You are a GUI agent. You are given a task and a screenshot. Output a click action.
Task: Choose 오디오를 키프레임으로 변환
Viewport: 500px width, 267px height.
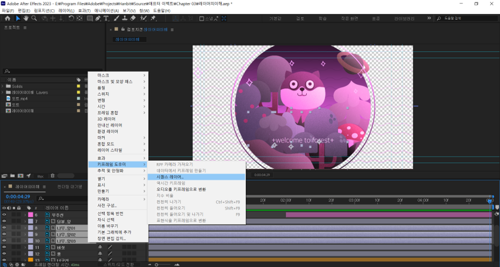tap(197, 189)
